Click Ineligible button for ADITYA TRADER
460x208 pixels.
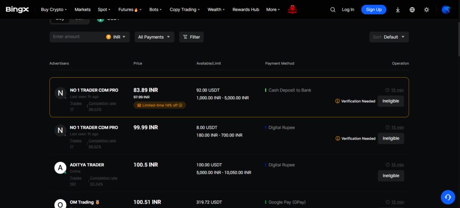tap(390, 176)
